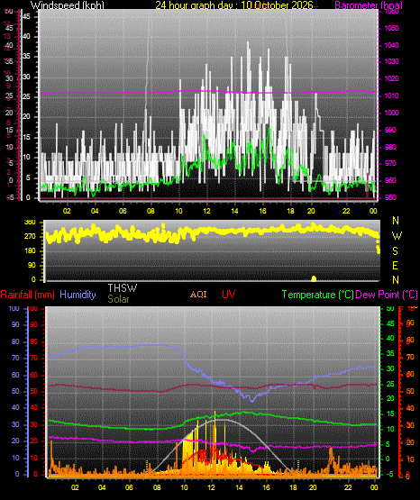The height and width of the screenshot is (500, 420).
Task: Click hour '08' under the windspeed graph
Action: pos(151,211)
